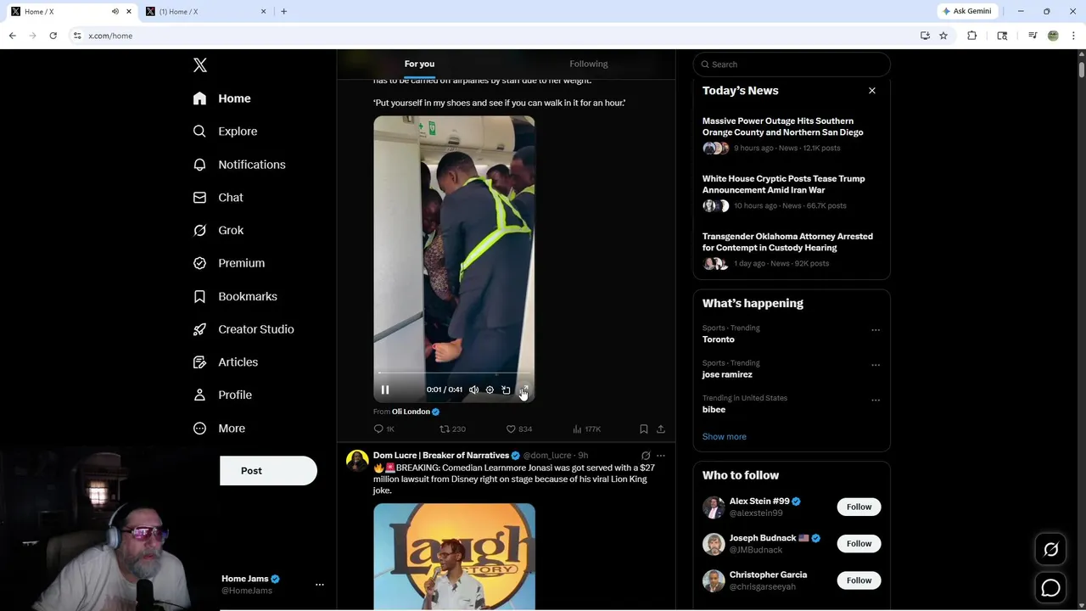Mute the video volume icon

tap(473, 390)
